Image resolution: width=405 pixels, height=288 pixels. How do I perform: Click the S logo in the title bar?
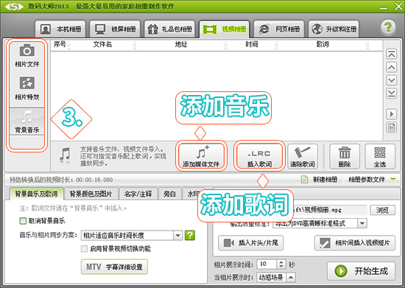click(14, 7)
